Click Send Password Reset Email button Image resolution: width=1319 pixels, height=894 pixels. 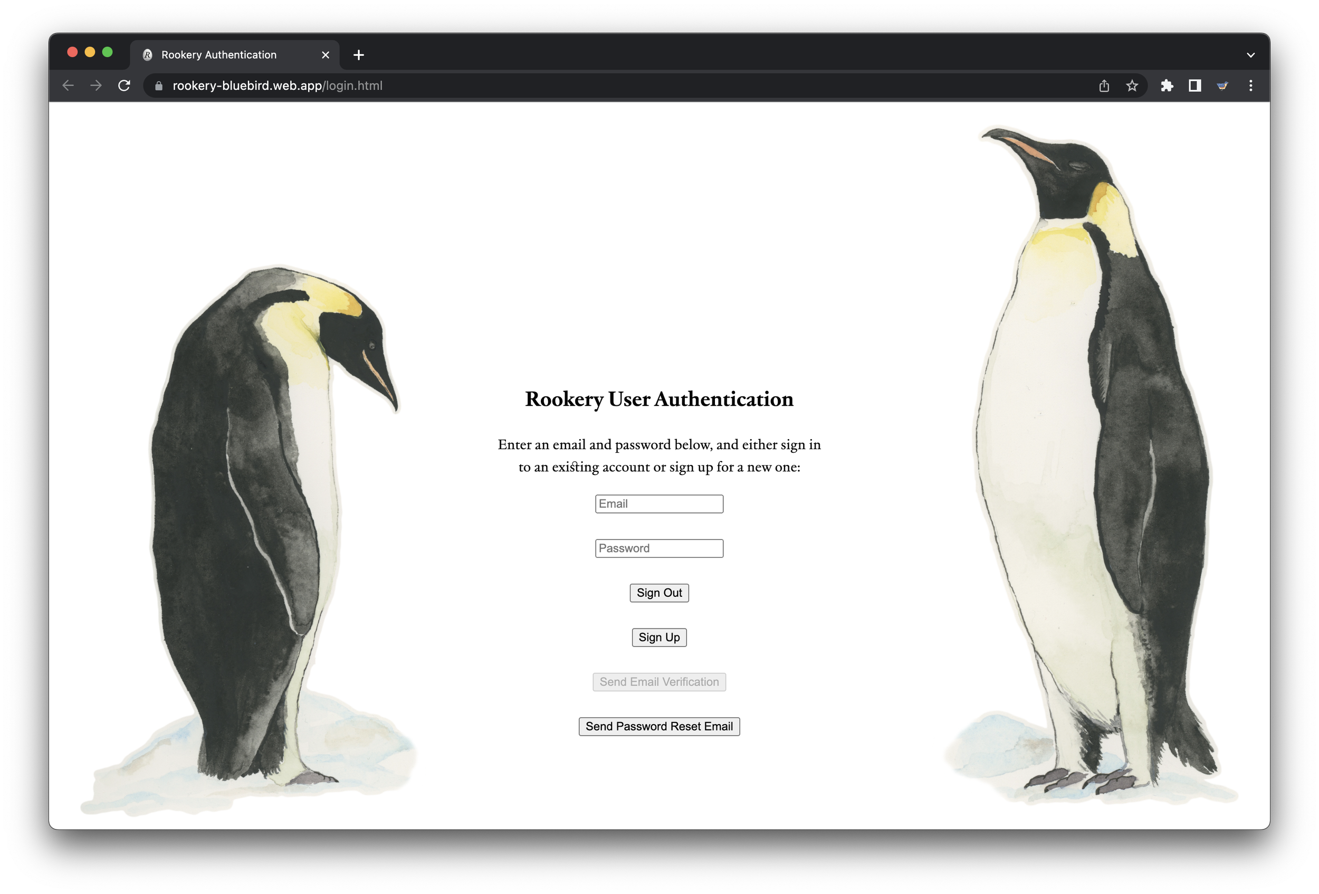click(659, 727)
